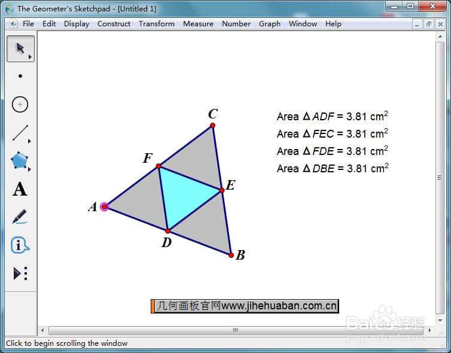
Task: Open the Number menu
Action: 236,23
